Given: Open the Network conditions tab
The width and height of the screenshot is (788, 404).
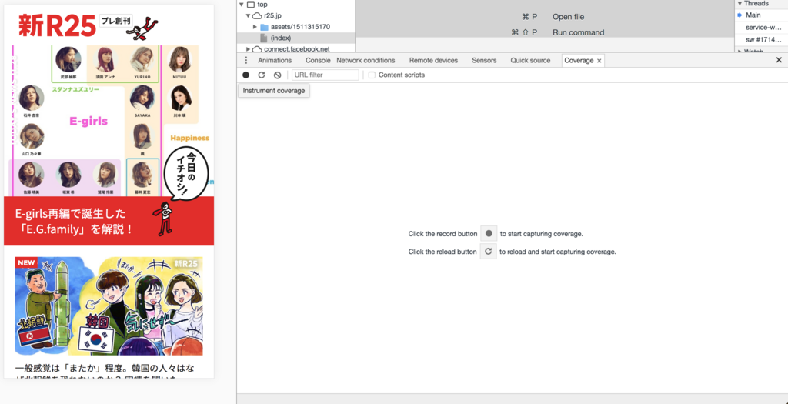Looking at the screenshot, I should 366,60.
